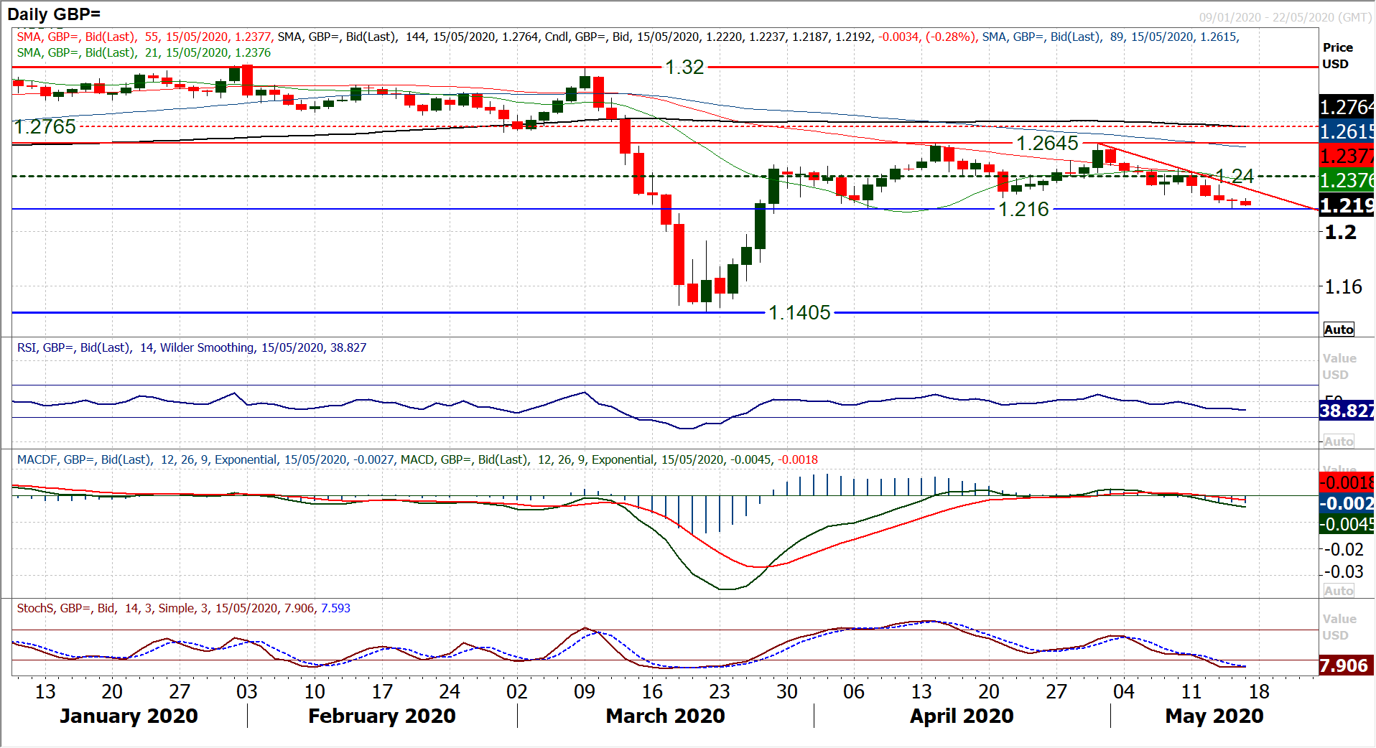1376x748 pixels.
Task: Click the Auto button in the price panel
Action: [1339, 329]
